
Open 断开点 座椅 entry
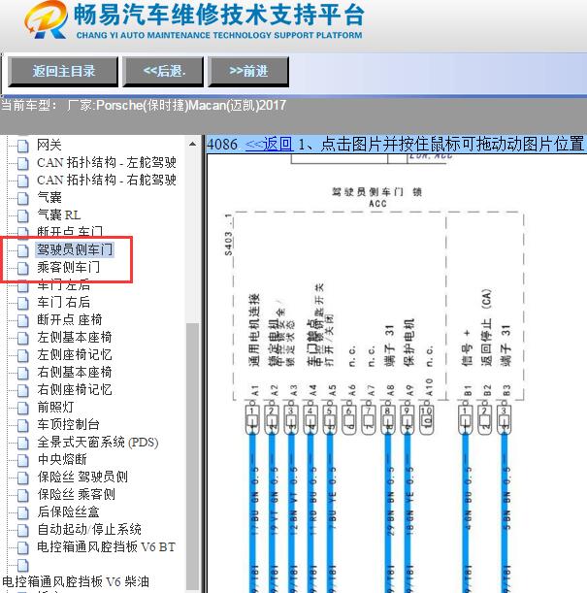pos(70,319)
